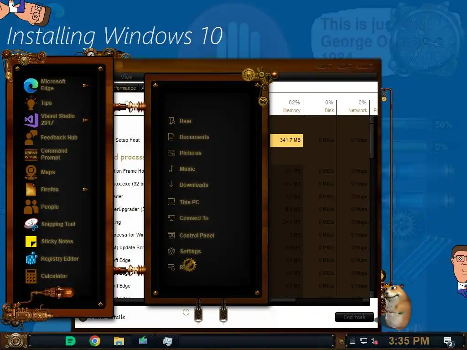Select Connect To
The height and width of the screenshot is (350, 467).
pyautogui.click(x=188, y=218)
